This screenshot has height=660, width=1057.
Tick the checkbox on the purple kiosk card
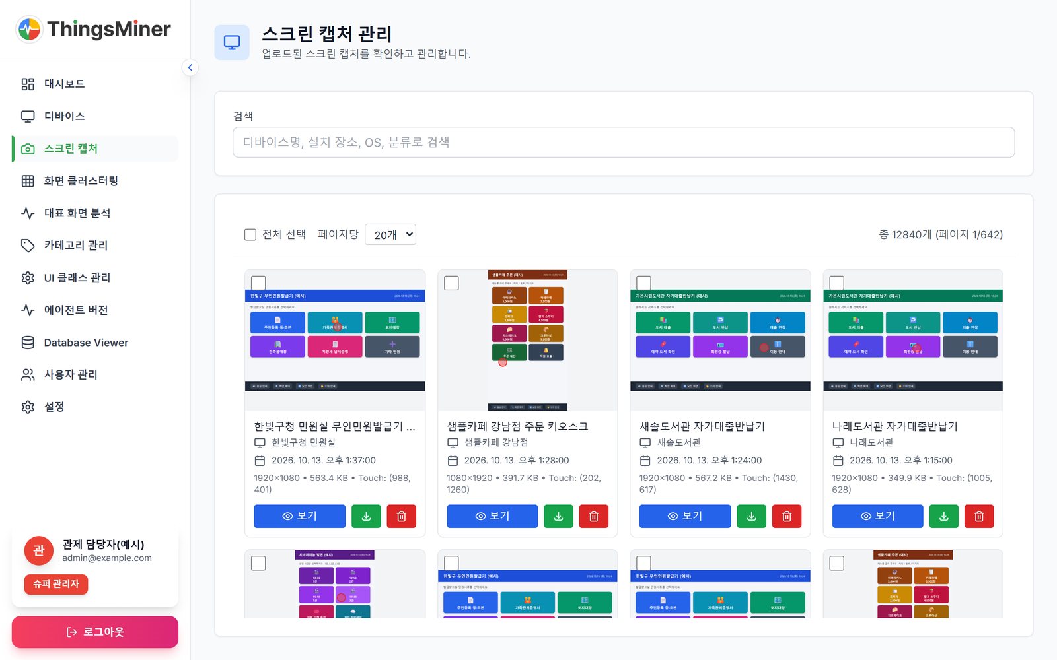click(x=258, y=563)
